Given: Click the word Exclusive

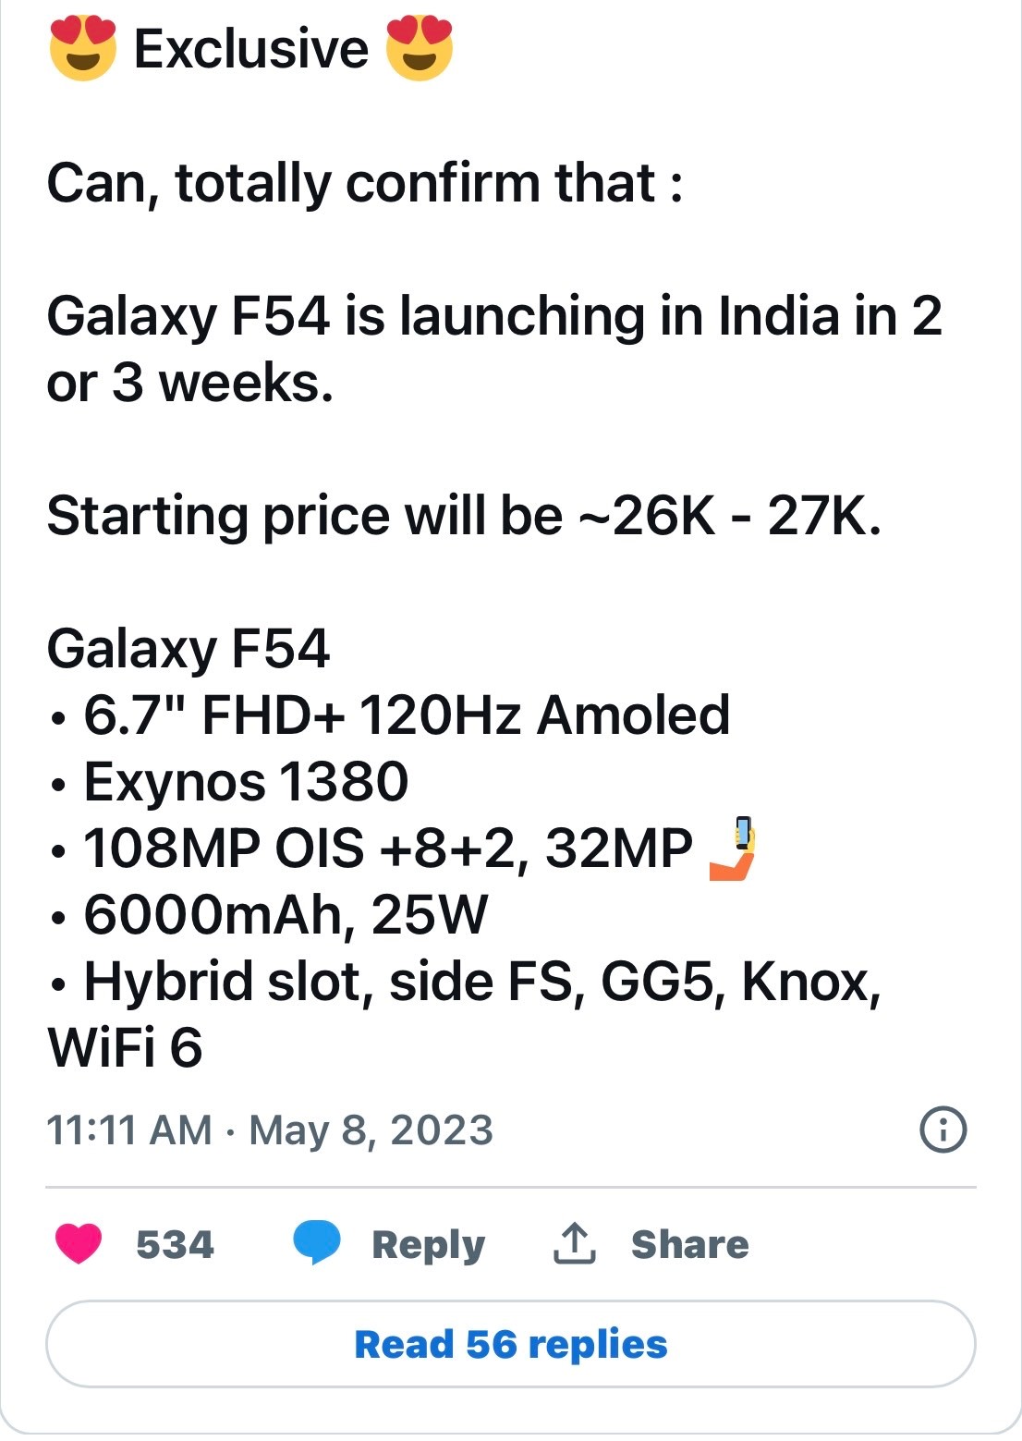Looking at the screenshot, I should point(251,49).
